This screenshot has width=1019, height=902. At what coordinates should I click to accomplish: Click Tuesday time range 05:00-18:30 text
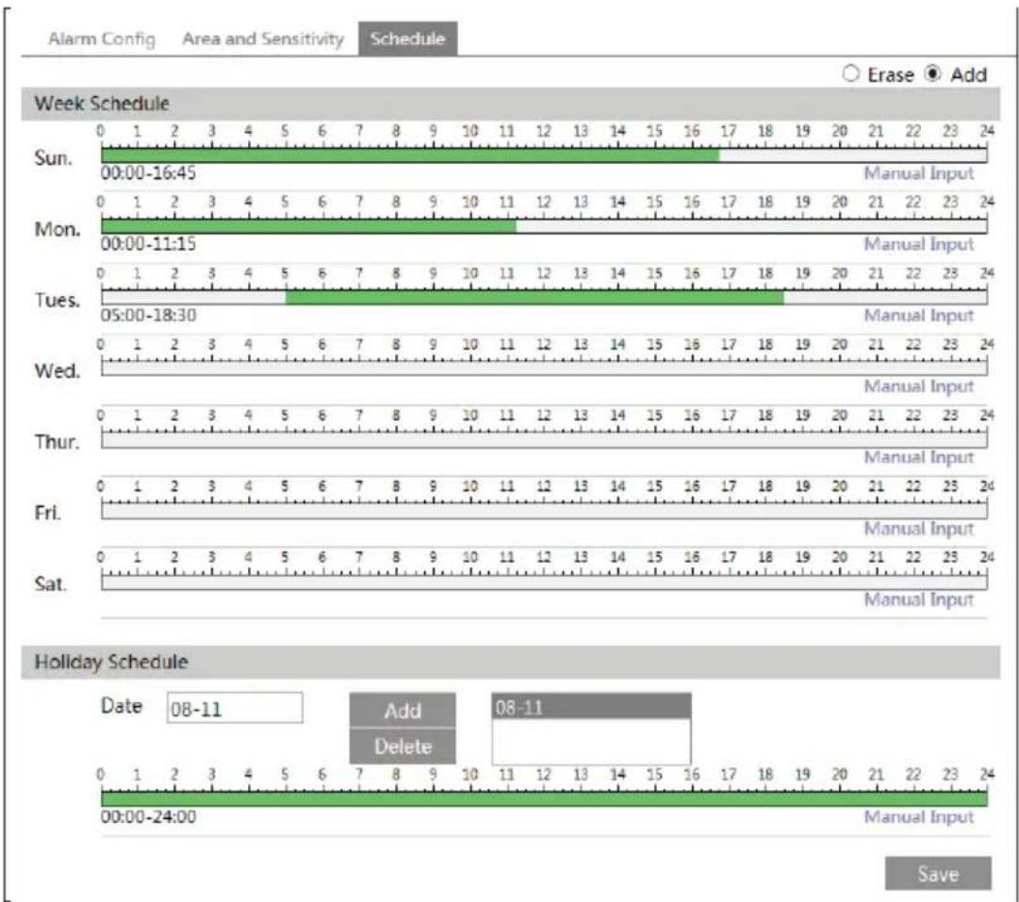[x=148, y=316]
